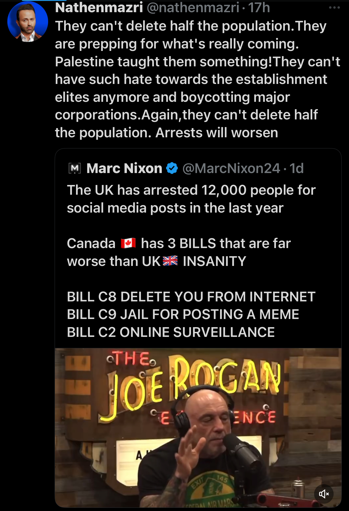Image resolution: width=349 pixels, height=511 pixels.
Task: Play the Joe Rogan video thumbnail
Action: tap(198, 428)
